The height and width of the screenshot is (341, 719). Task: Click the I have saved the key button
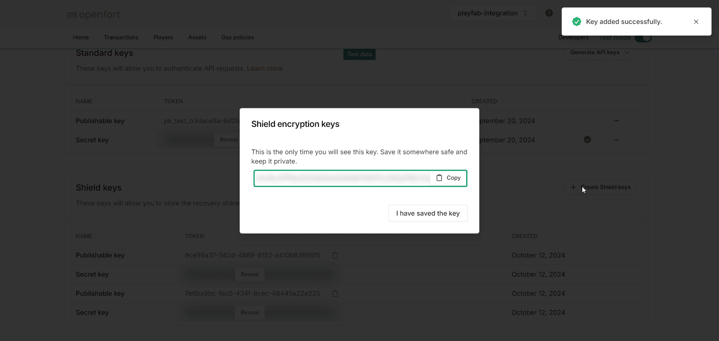[x=428, y=213]
